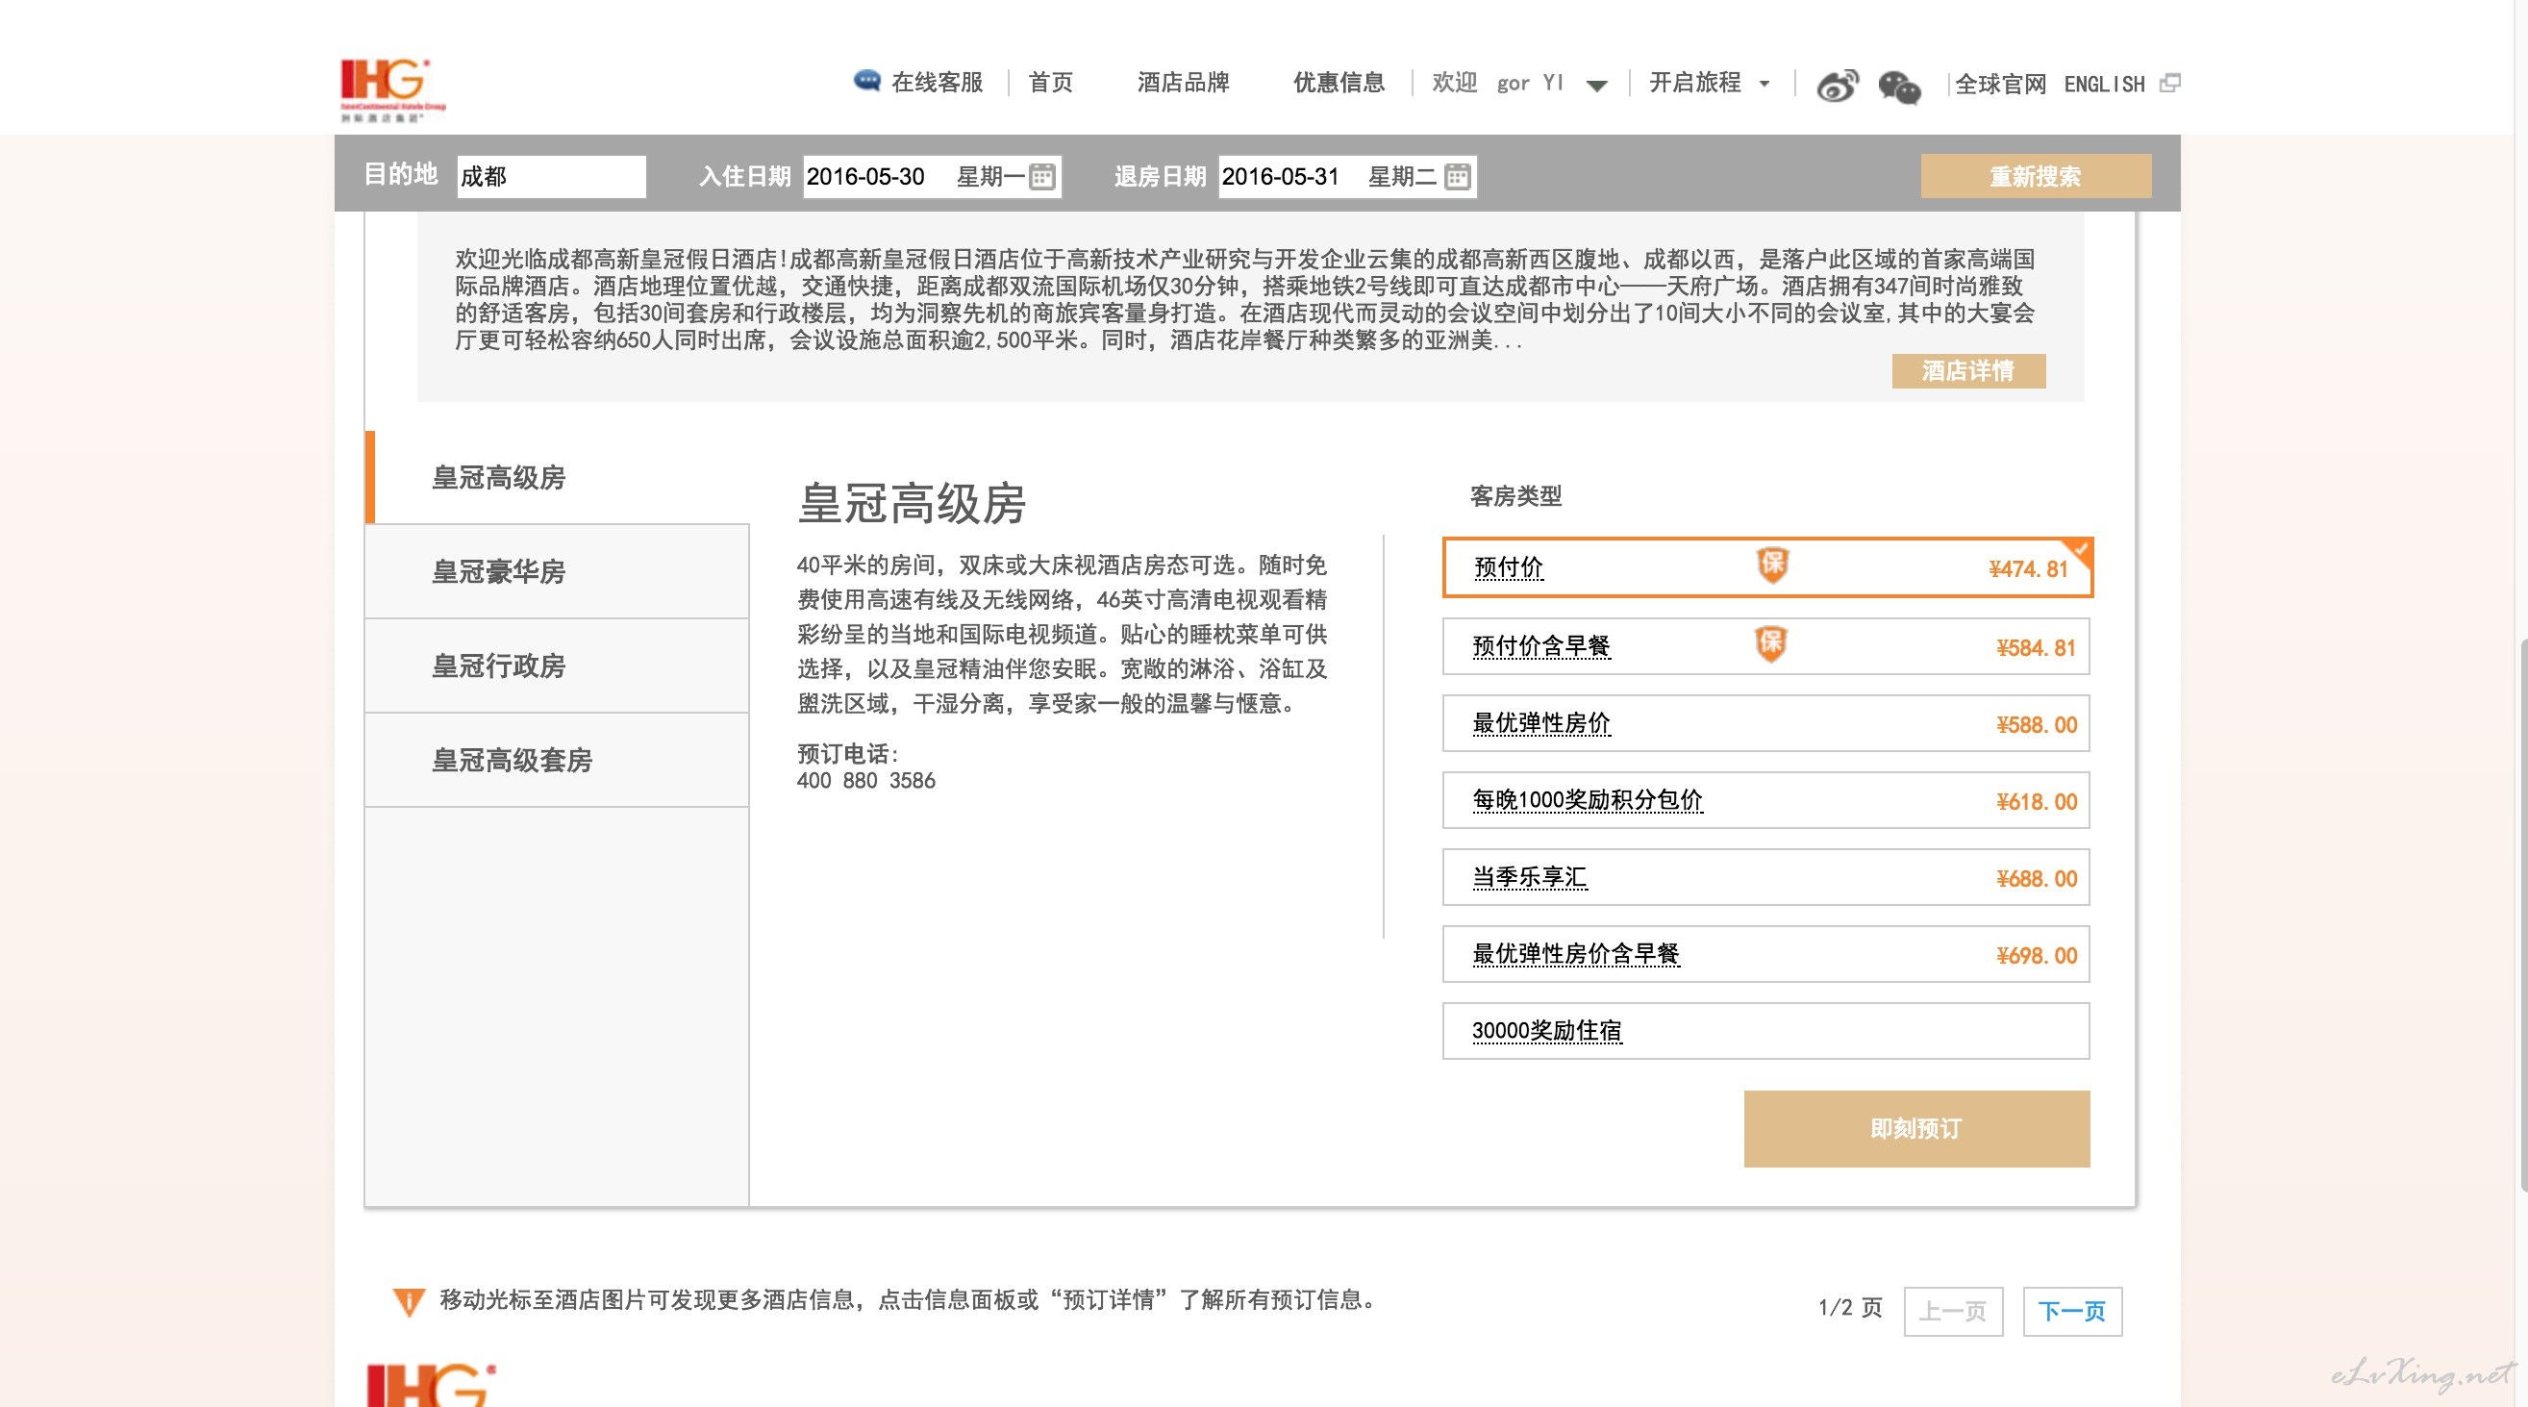Click the 即刻预订 booking button

1915,1129
